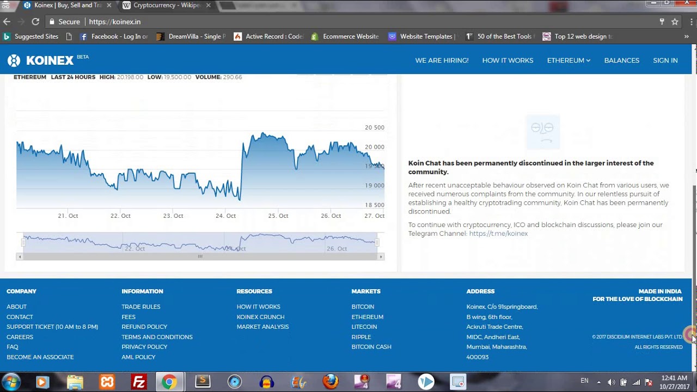Click the navigator left range handle
697x392 pixels.
click(23, 242)
